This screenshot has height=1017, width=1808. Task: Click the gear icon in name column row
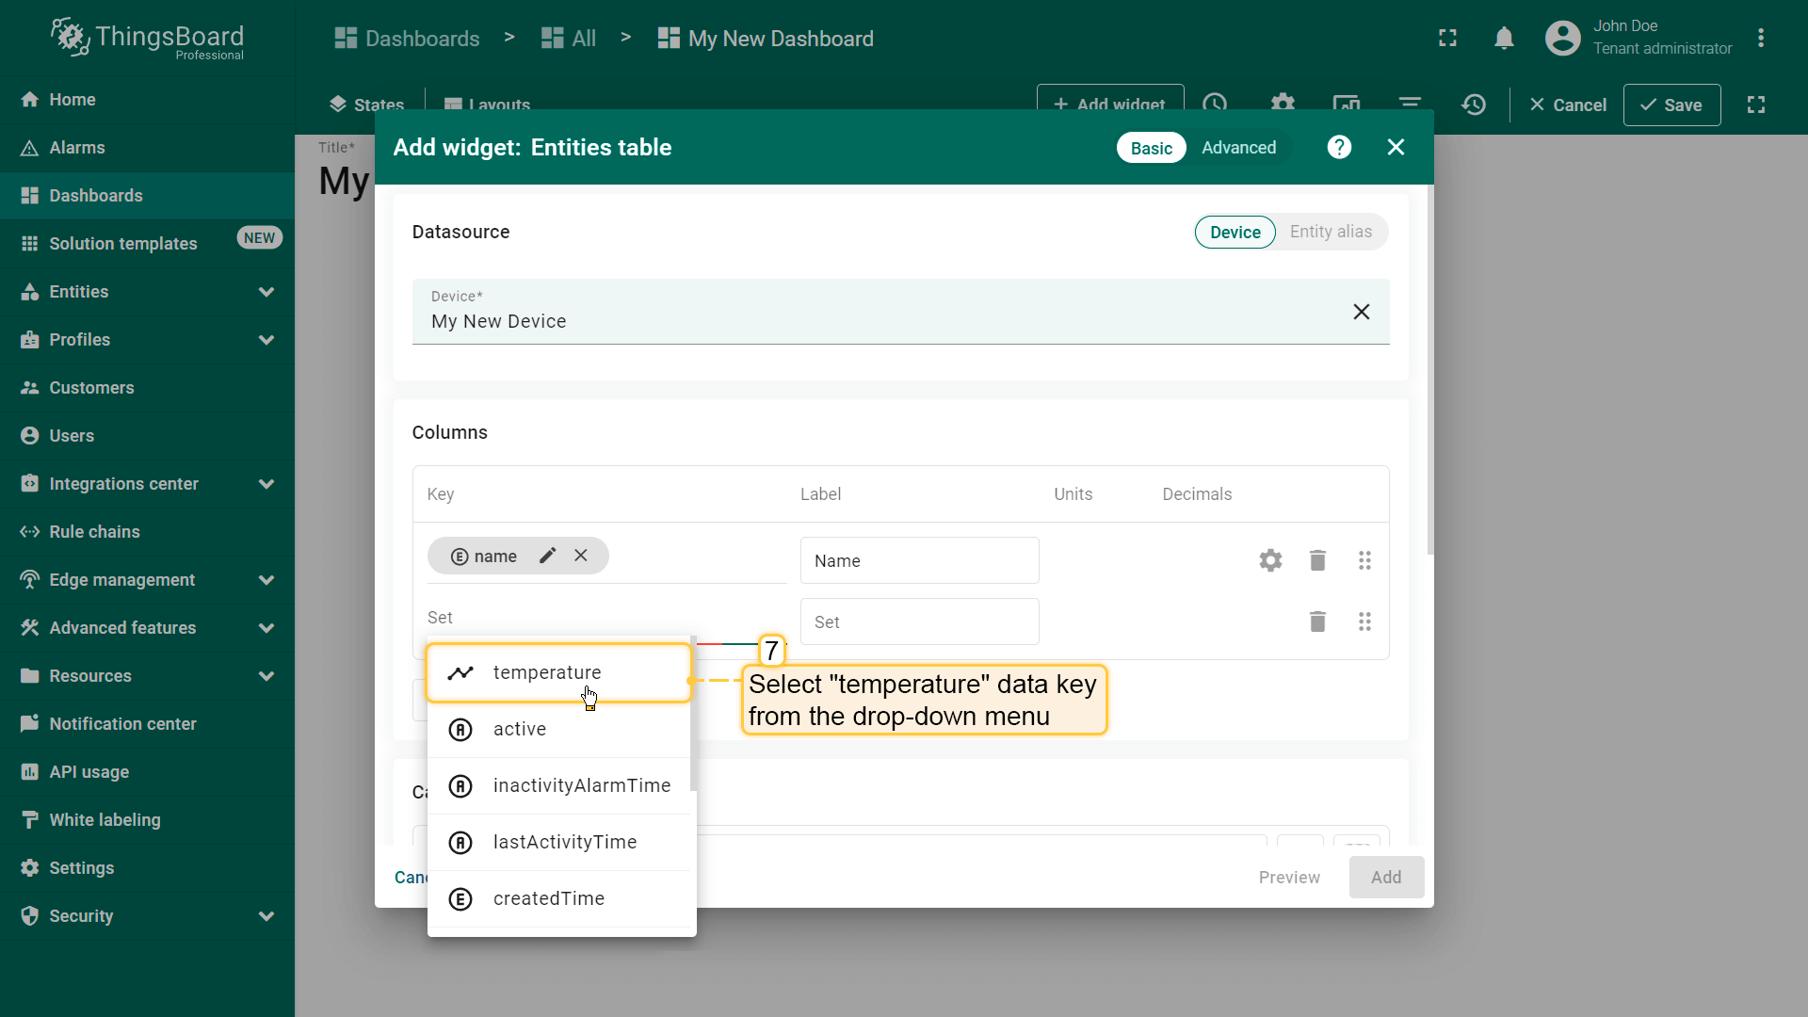click(1270, 560)
